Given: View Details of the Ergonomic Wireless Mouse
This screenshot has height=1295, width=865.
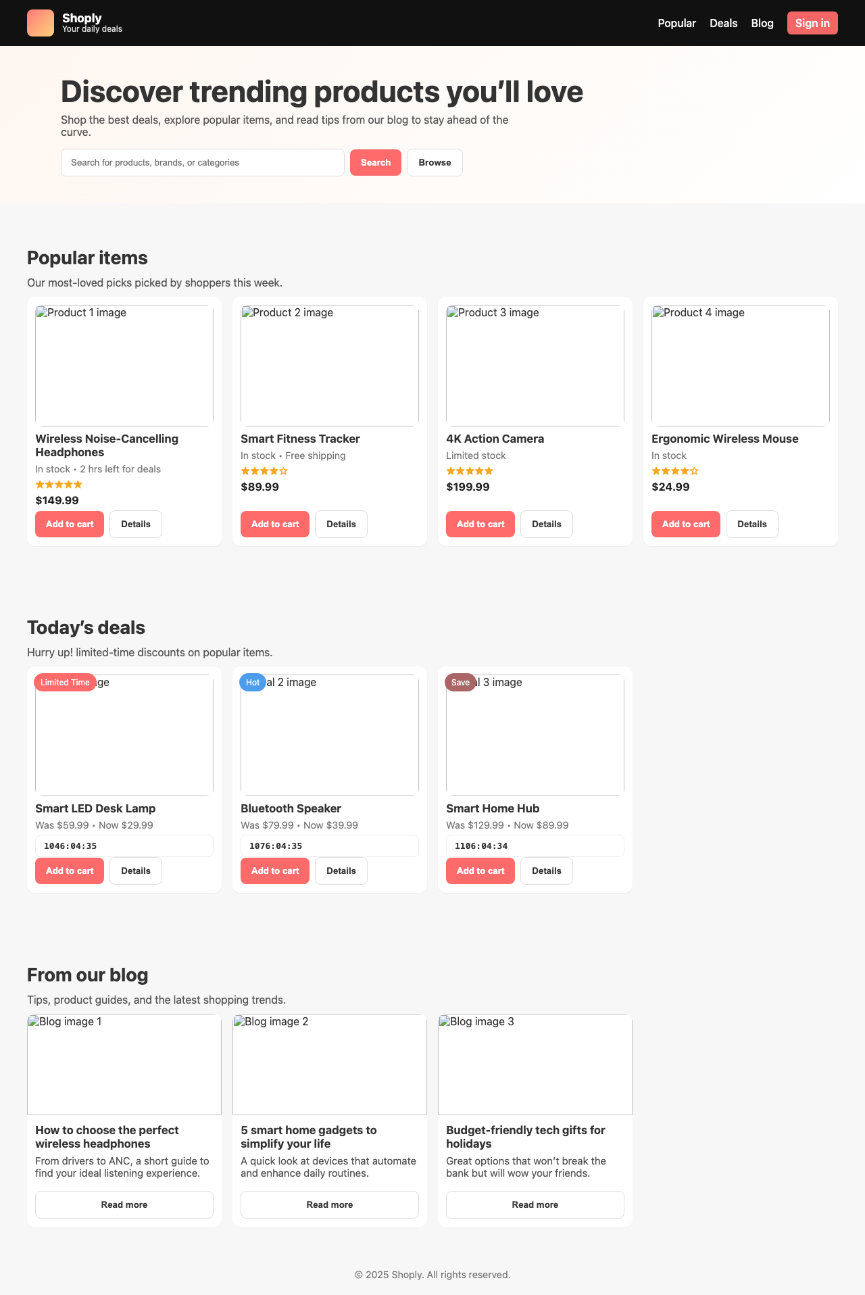Looking at the screenshot, I should (x=751, y=524).
